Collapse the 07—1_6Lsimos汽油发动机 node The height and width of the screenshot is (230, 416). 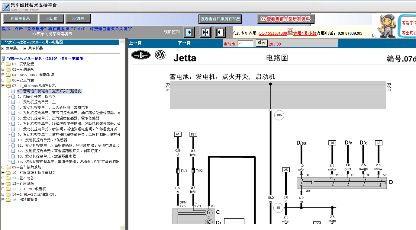click(3, 86)
